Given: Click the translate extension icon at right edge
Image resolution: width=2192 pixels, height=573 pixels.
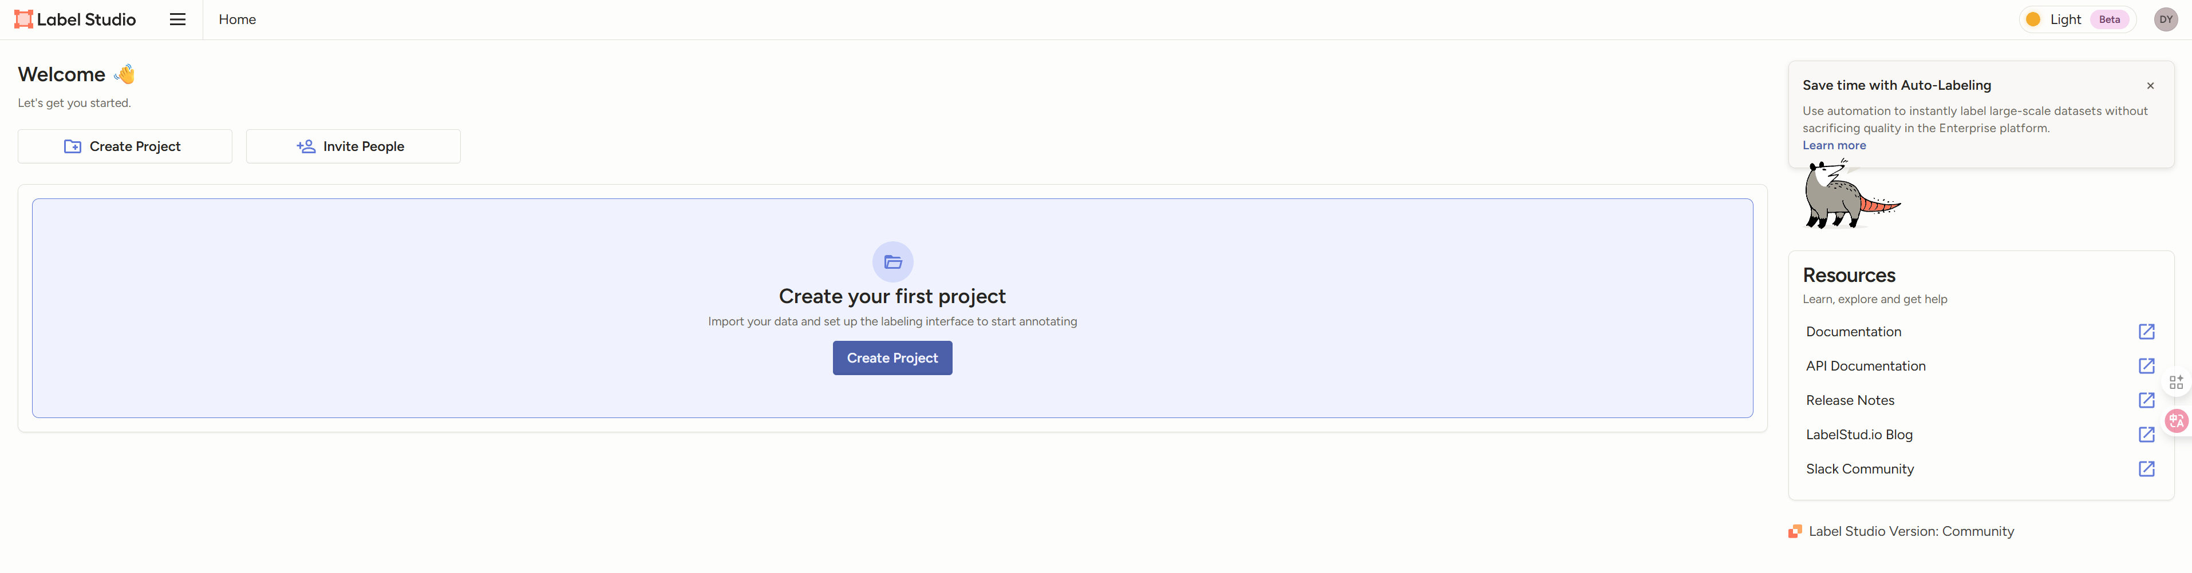Looking at the screenshot, I should (2177, 421).
